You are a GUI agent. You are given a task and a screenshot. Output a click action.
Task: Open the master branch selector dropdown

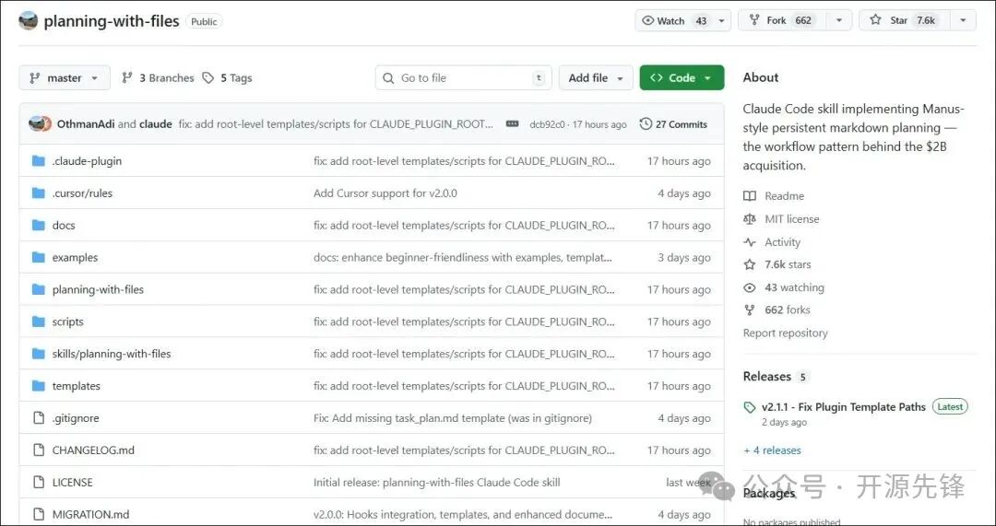coord(65,77)
